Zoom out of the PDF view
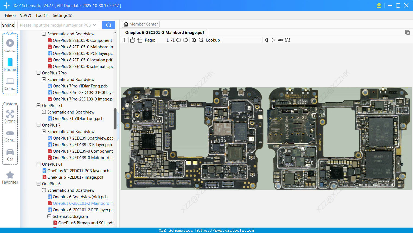 pyautogui.click(x=201, y=40)
